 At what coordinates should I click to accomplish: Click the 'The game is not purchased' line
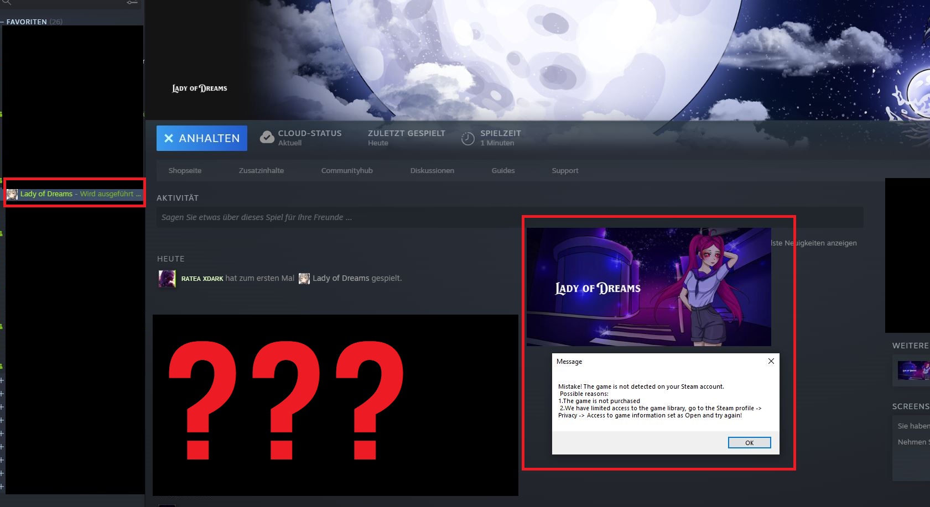click(x=599, y=401)
